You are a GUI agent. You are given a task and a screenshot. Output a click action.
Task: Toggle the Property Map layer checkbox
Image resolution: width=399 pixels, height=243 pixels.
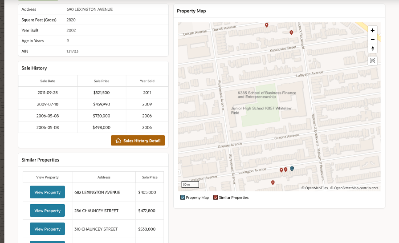[183, 198]
